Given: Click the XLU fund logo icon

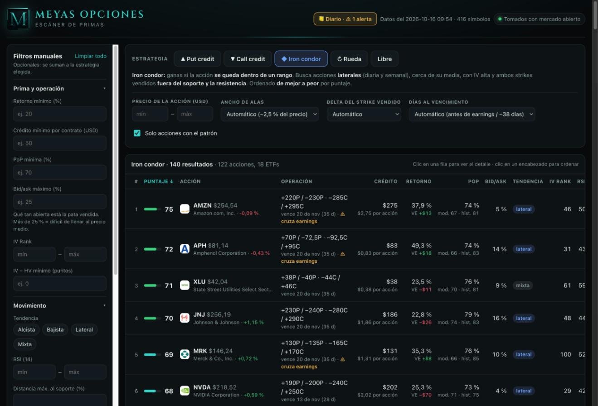Looking at the screenshot, I should point(185,285).
